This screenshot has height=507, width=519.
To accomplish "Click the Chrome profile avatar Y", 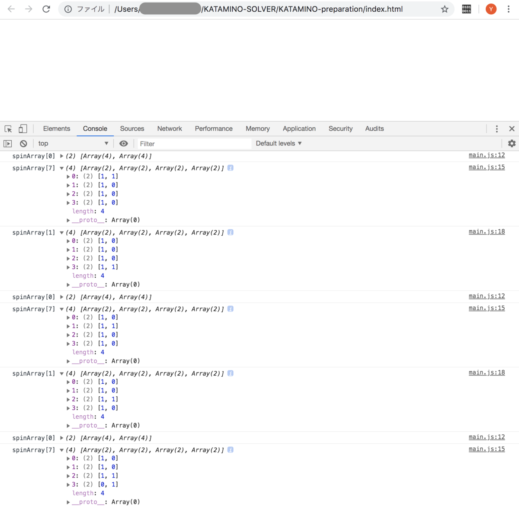I will pos(491,9).
